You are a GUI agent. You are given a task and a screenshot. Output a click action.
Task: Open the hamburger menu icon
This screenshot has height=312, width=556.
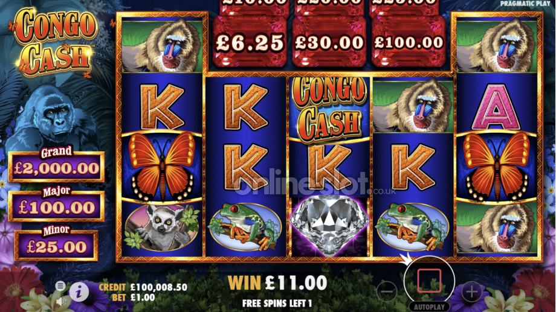pyautogui.click(x=60, y=285)
